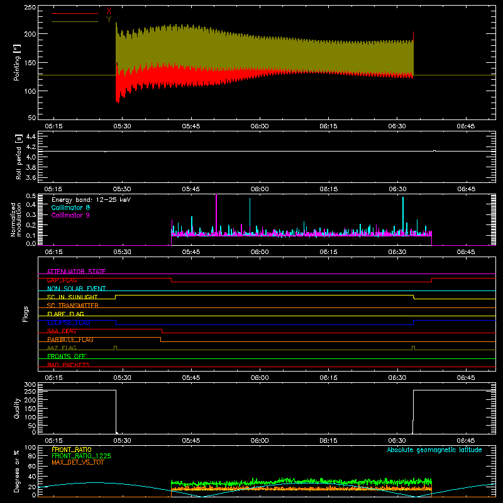Click the 150 tick on Pointing axis
The height and width of the screenshot is (503, 503).
pyautogui.click(x=30, y=63)
